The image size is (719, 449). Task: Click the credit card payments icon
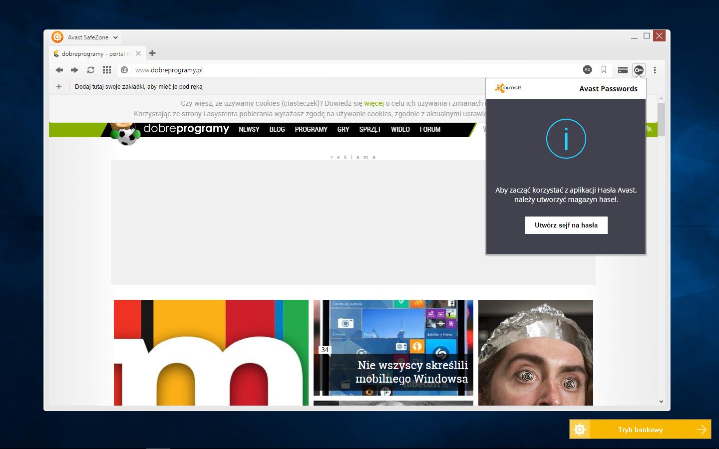click(x=623, y=70)
